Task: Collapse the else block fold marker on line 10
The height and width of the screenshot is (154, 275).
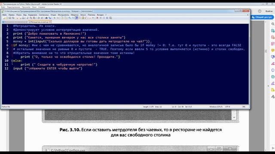Action: pyautogui.click(x=12, y=61)
